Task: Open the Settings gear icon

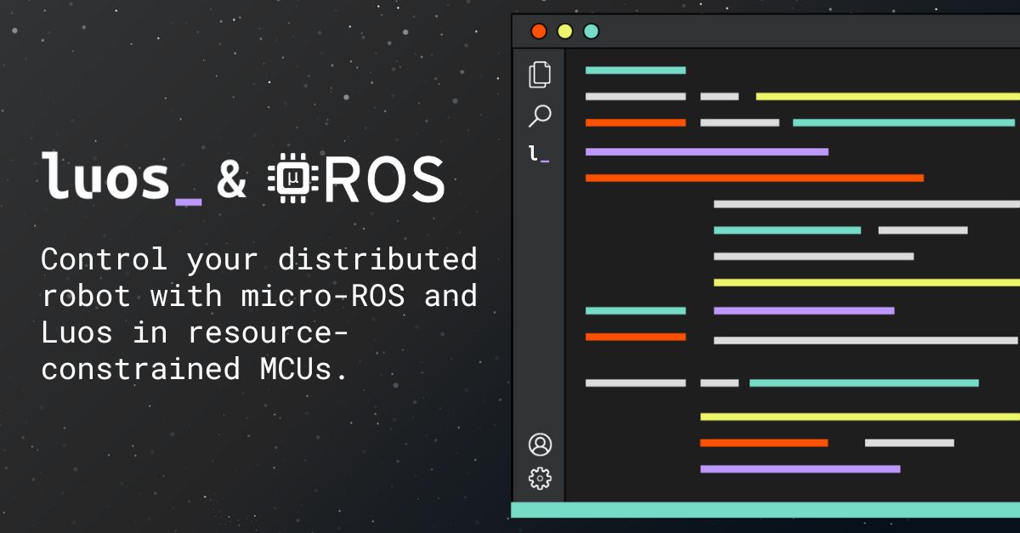Action: tap(540, 479)
